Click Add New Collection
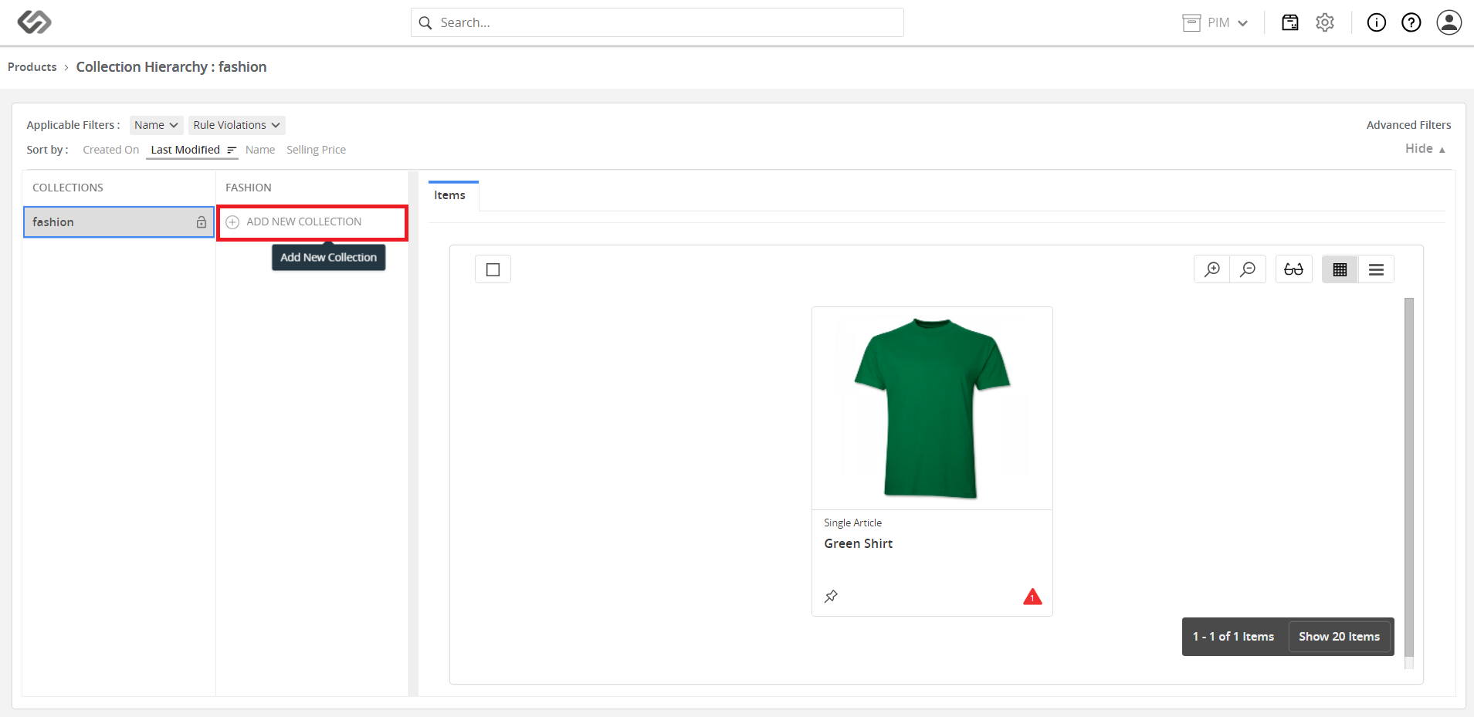This screenshot has width=1474, height=717. (312, 222)
